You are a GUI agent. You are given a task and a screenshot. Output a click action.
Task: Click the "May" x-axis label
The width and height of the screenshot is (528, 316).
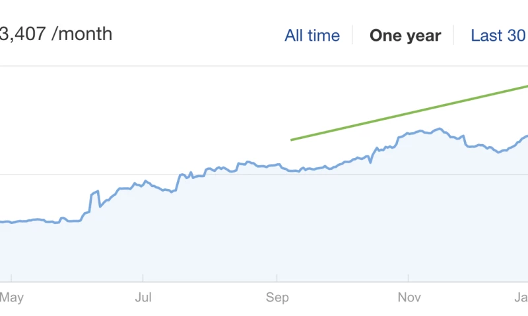[11, 298]
